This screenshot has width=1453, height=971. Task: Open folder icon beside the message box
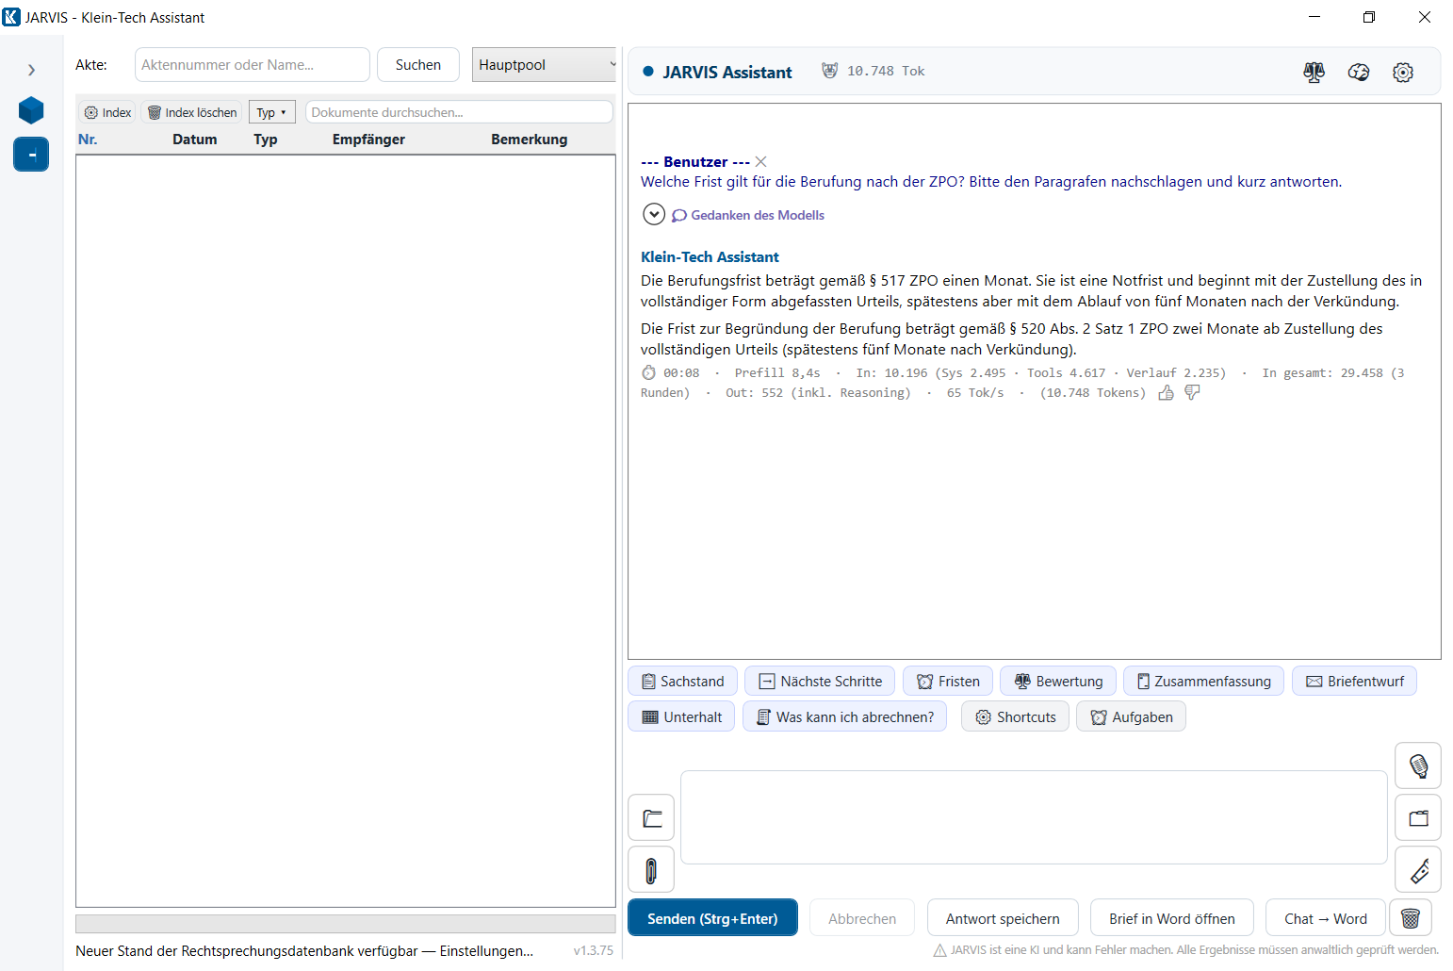(651, 817)
